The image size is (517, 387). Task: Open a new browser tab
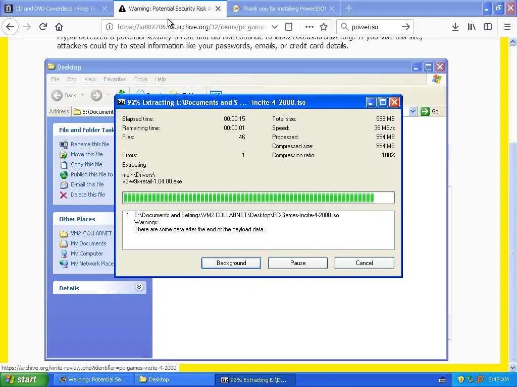point(349,9)
